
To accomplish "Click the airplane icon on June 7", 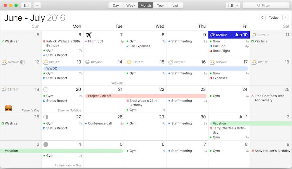I will pyautogui.click(x=89, y=35).
